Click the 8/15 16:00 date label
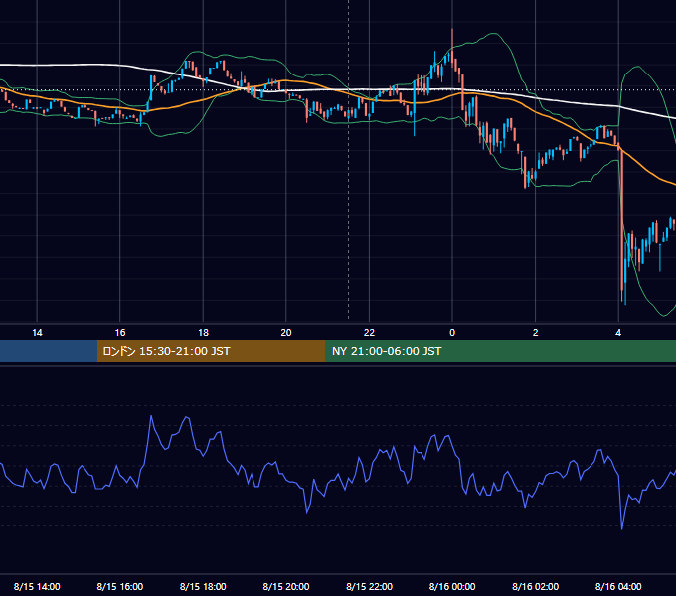This screenshot has height=596, width=676. (x=120, y=586)
